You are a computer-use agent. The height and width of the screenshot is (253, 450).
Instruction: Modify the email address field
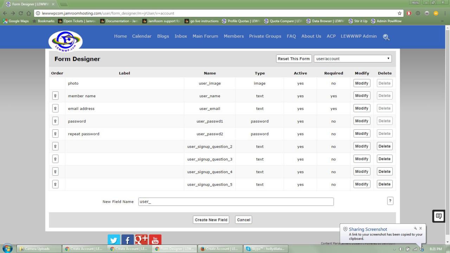point(361,108)
